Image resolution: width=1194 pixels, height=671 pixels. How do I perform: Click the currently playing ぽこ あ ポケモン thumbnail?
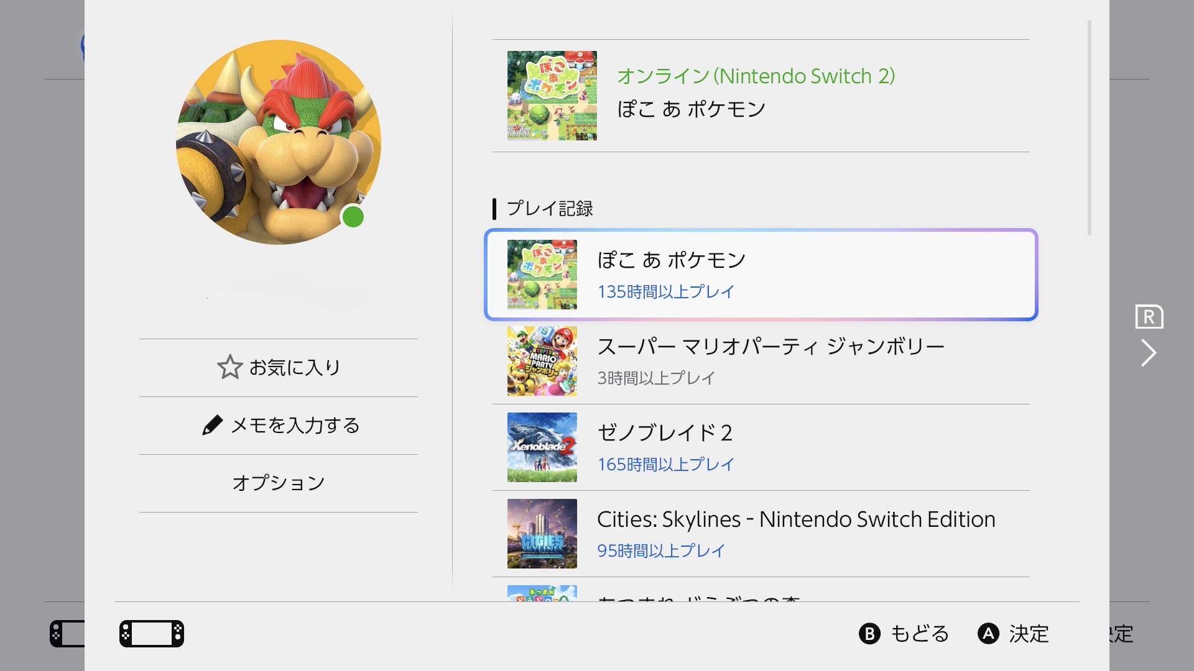click(552, 96)
